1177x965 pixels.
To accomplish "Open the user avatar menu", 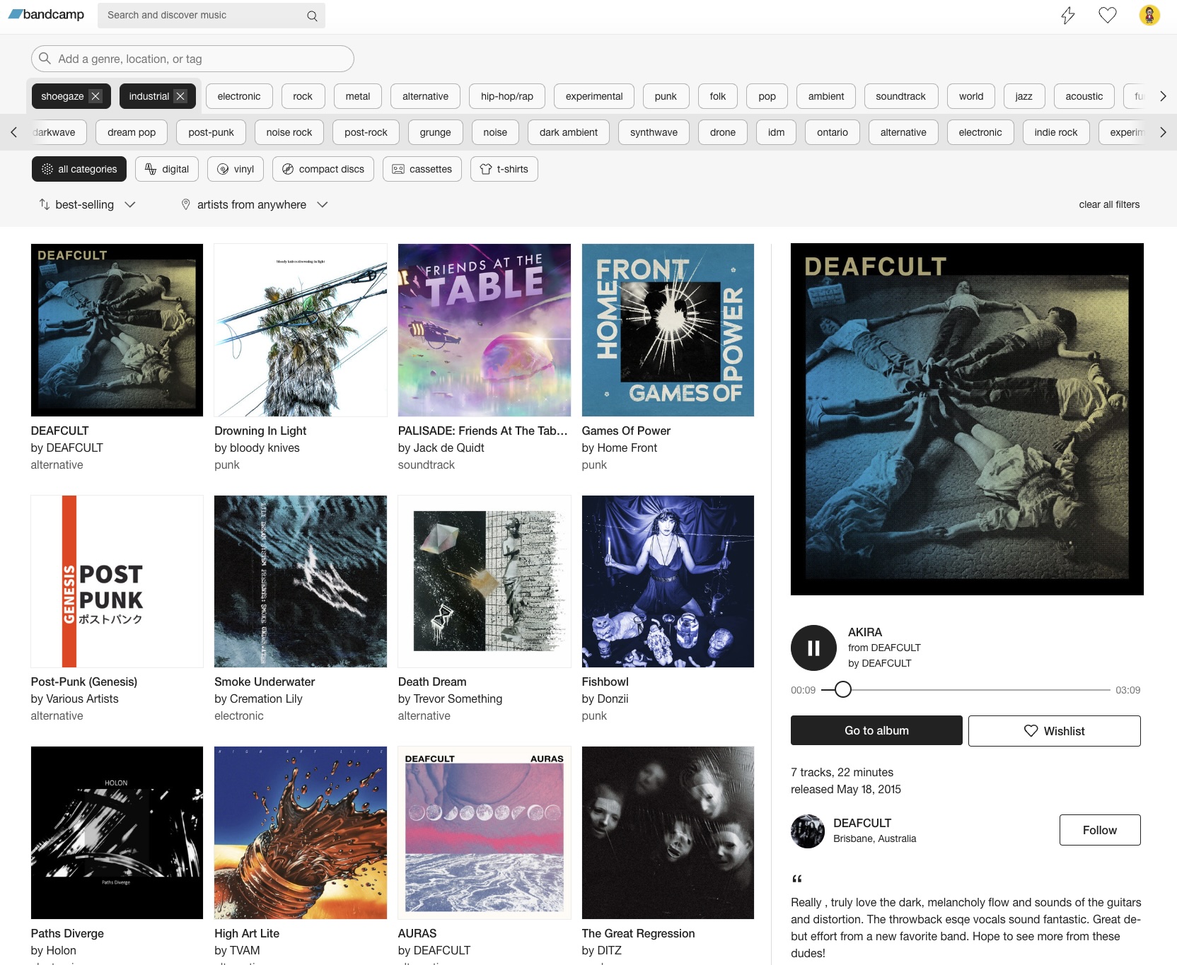I will 1149,15.
